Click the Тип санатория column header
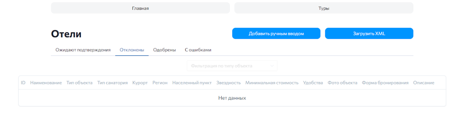This screenshot has width=468, height=135. [113, 83]
